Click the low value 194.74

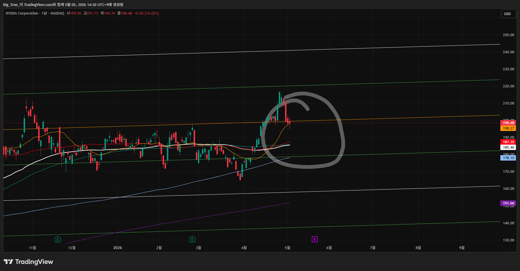click(109, 13)
